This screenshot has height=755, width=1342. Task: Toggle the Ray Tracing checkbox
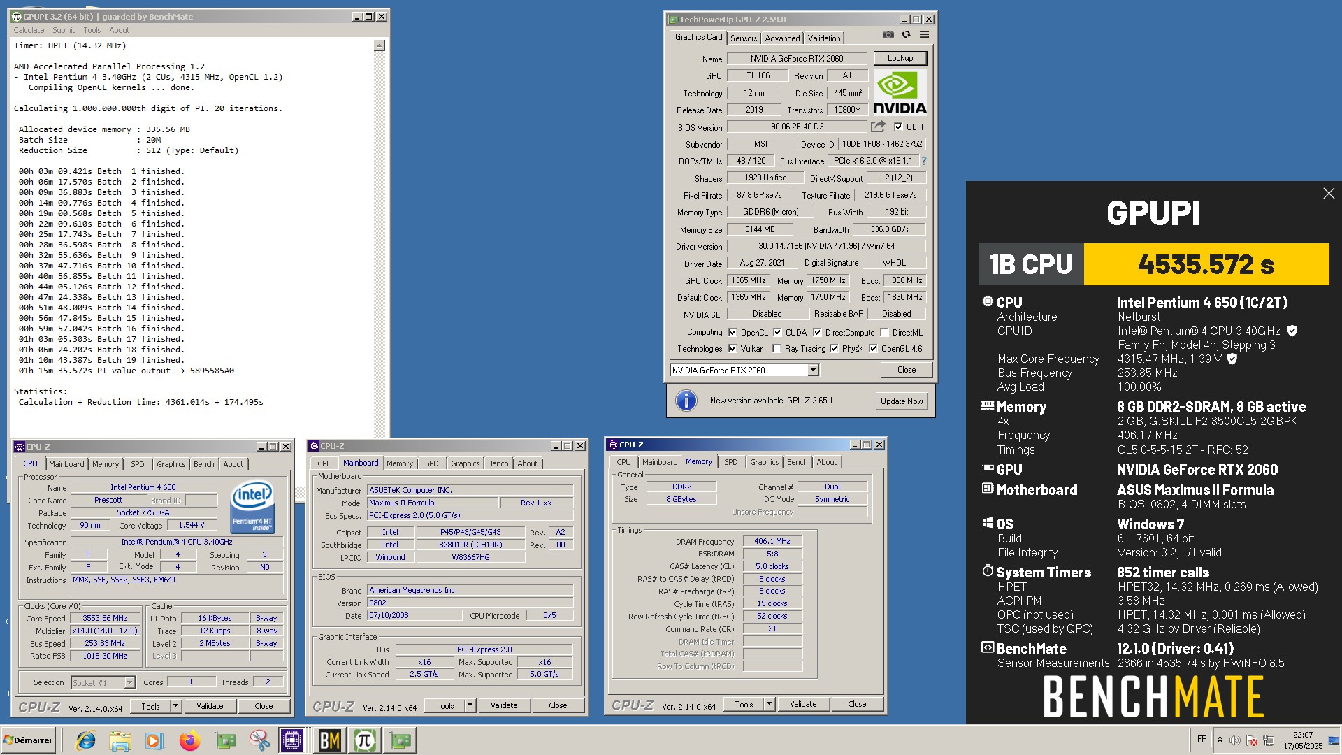pyautogui.click(x=777, y=348)
